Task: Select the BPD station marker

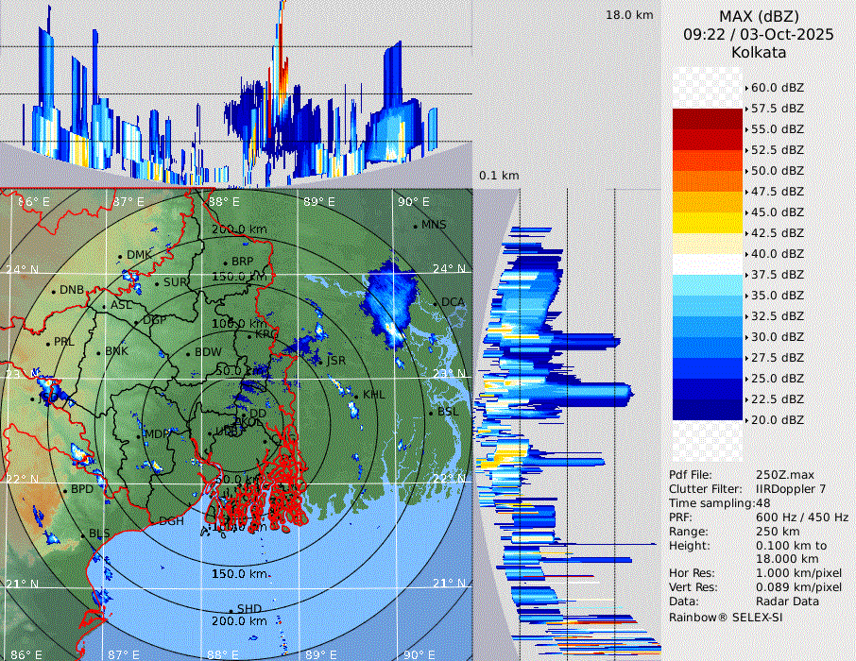Action: pos(65,491)
